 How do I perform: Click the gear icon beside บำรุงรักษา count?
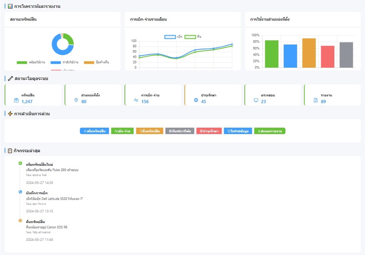click(196, 100)
